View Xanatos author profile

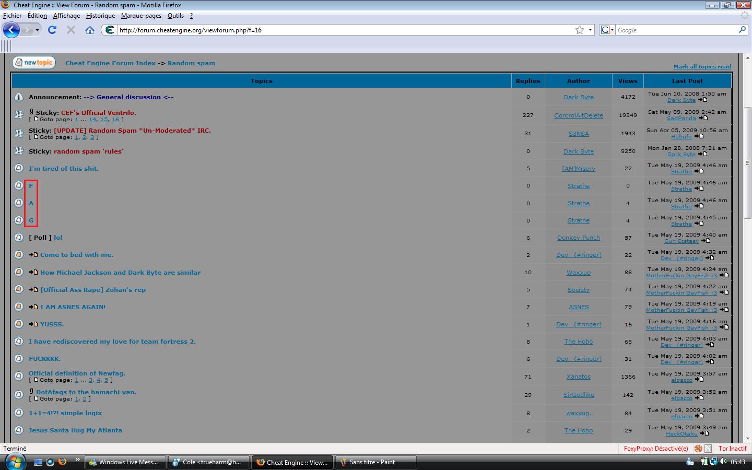point(579,377)
